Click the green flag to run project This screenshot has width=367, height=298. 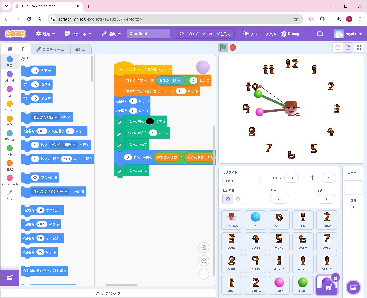(223, 47)
